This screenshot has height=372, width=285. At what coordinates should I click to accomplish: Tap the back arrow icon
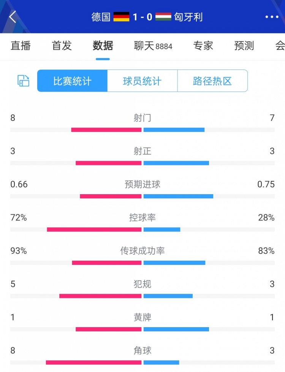coord(13,17)
